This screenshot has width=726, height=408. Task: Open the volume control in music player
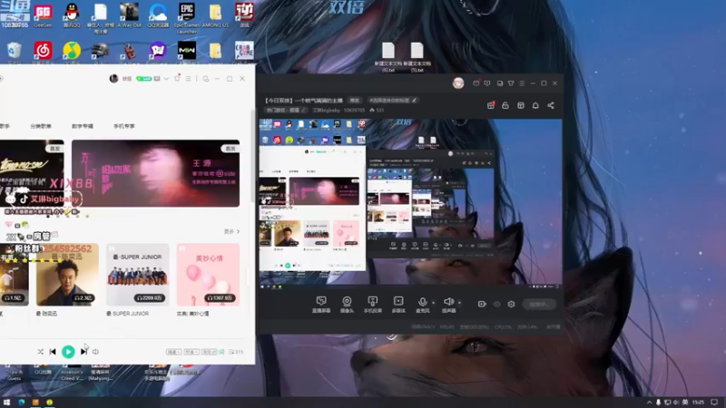(95, 352)
